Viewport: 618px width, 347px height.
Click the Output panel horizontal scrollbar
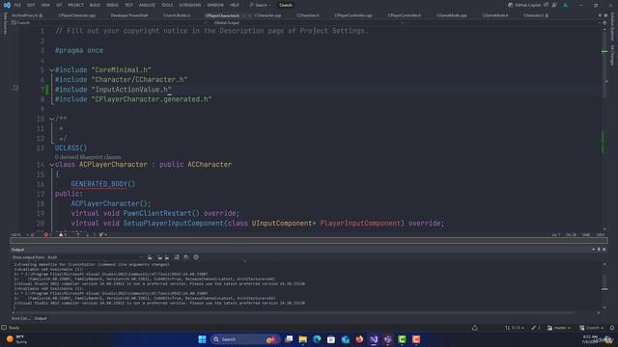coord(305,313)
